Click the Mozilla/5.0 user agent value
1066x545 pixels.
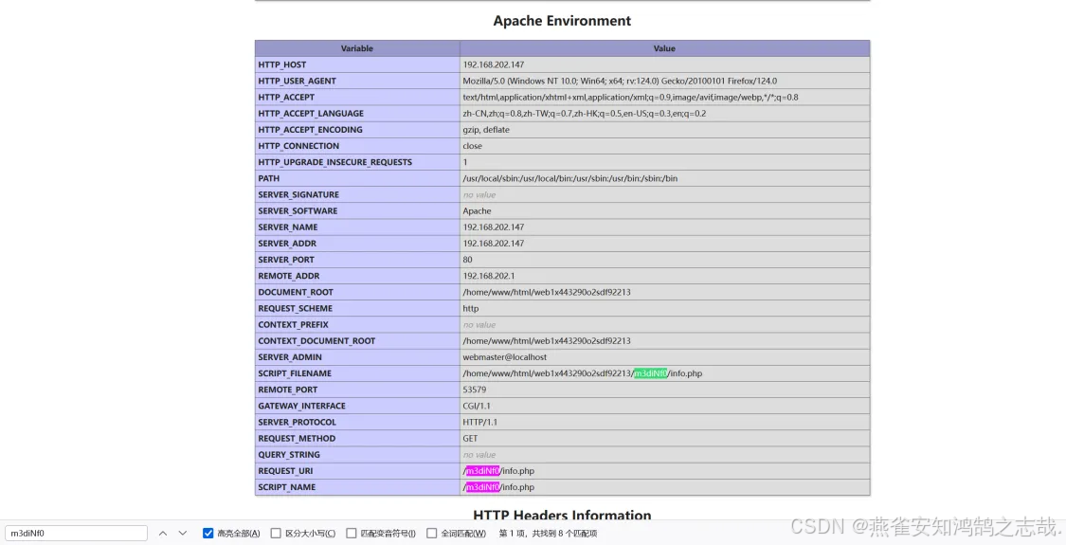coord(620,81)
